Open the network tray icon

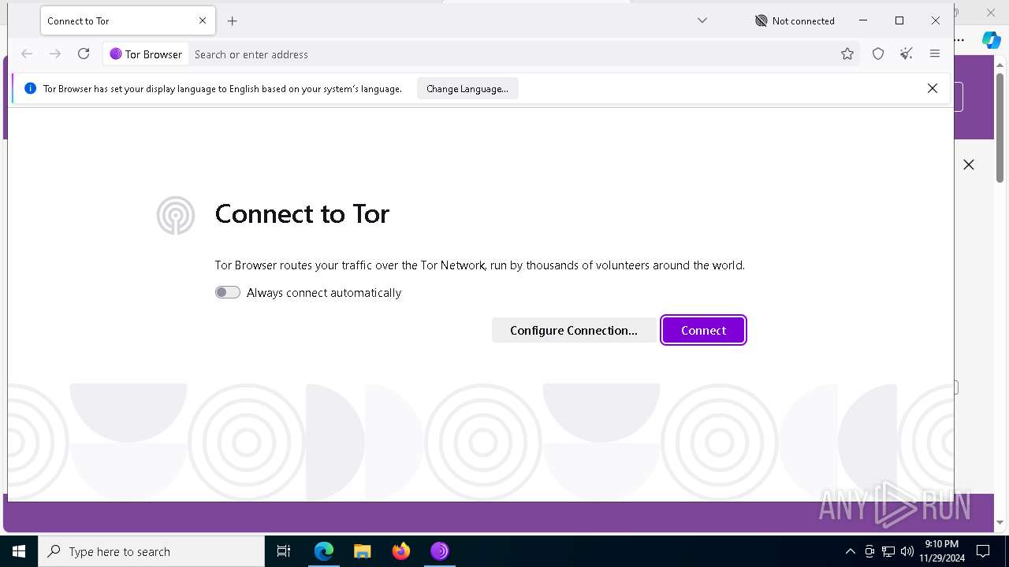(x=888, y=551)
